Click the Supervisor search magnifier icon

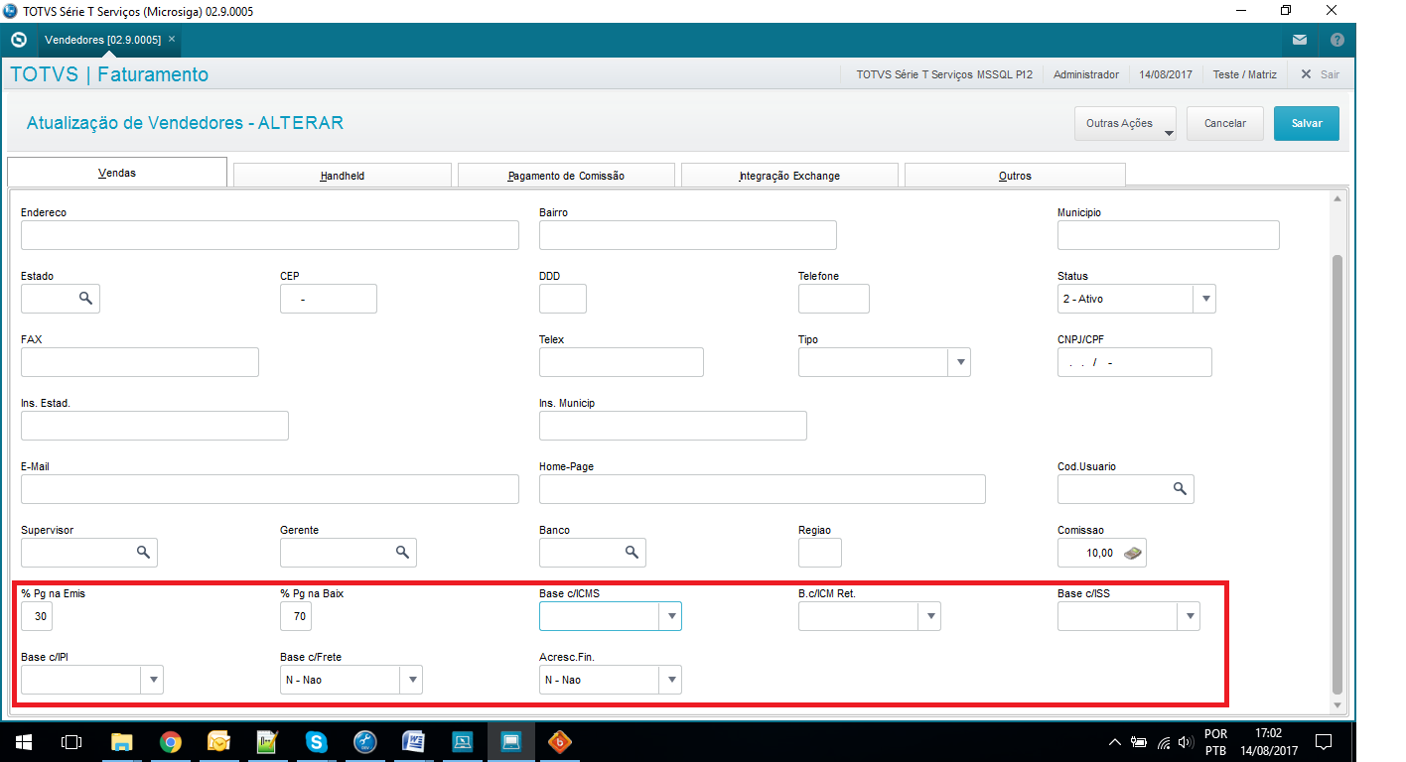click(x=143, y=553)
